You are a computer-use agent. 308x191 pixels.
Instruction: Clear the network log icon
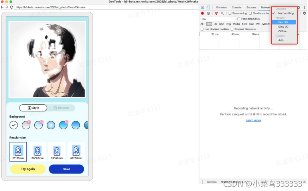pyautogui.click(x=208, y=13)
